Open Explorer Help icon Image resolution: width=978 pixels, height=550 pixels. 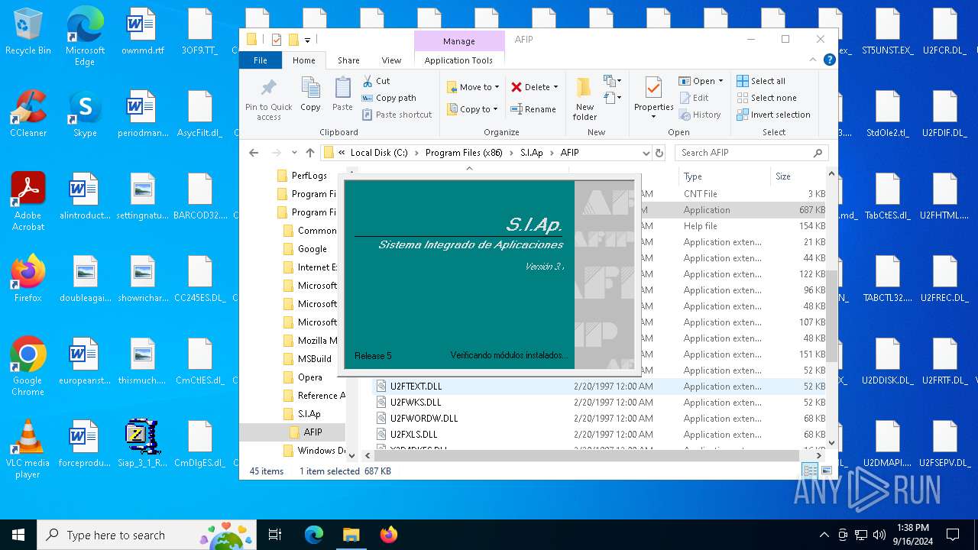tap(830, 60)
